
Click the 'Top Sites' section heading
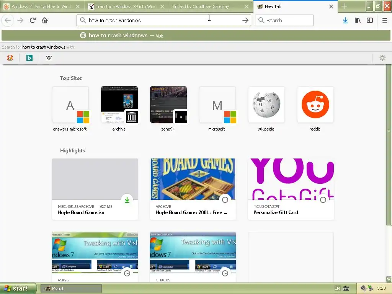71,78
